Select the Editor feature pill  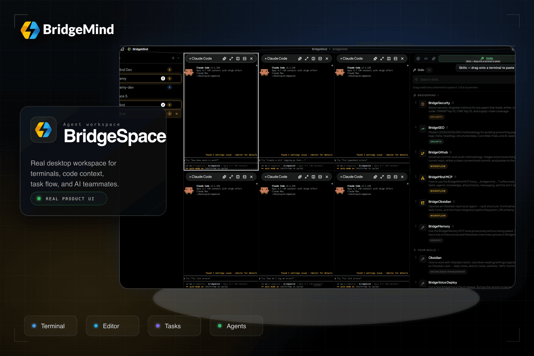click(113, 326)
